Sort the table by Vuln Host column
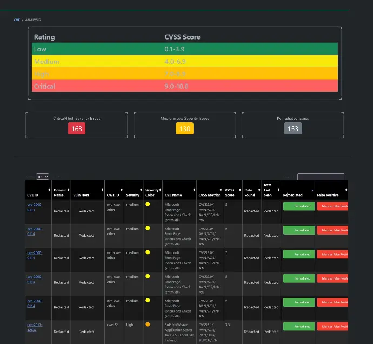This screenshot has width=373, height=344. pos(88,190)
